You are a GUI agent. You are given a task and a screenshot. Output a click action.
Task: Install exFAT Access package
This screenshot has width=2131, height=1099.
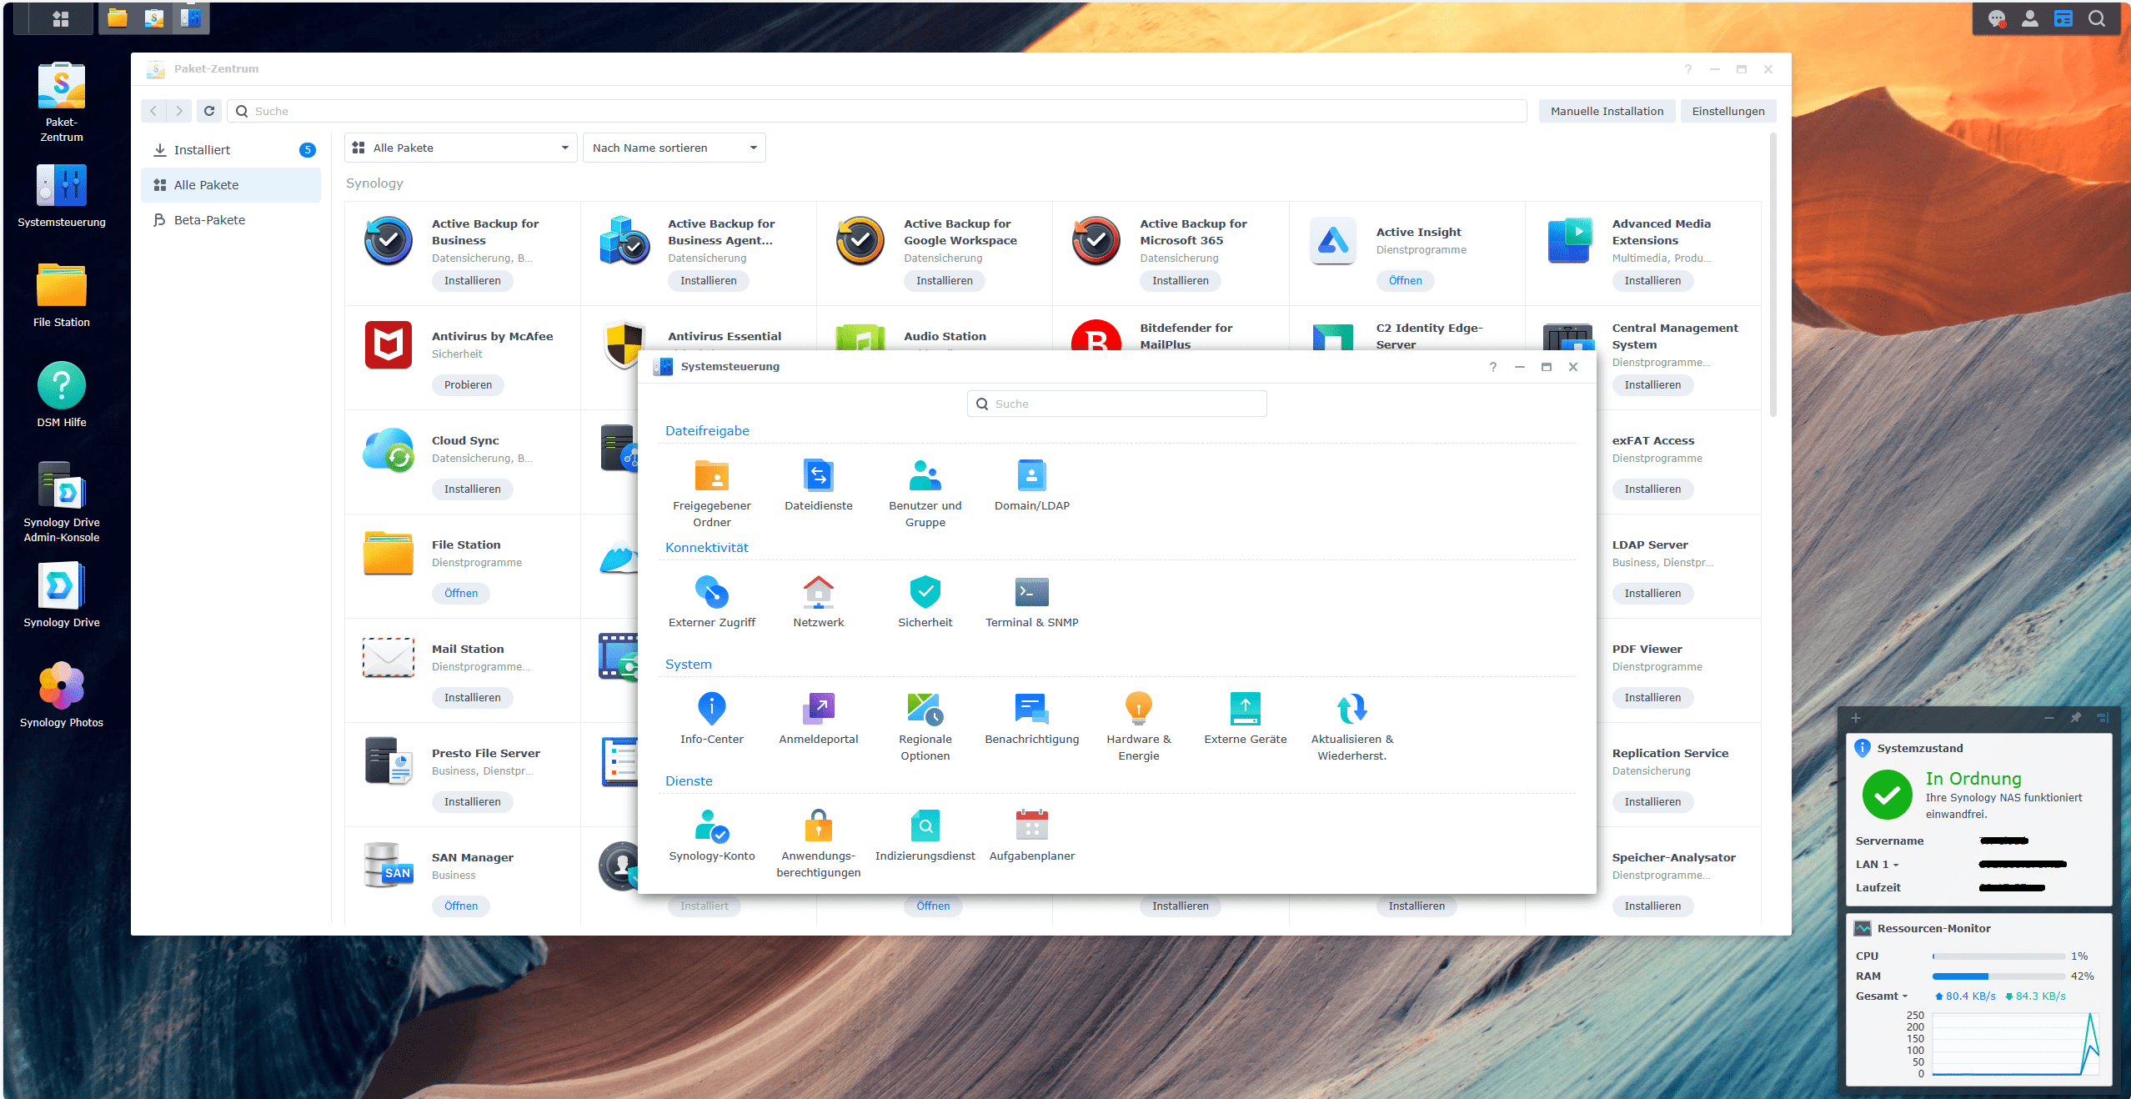[x=1652, y=489]
